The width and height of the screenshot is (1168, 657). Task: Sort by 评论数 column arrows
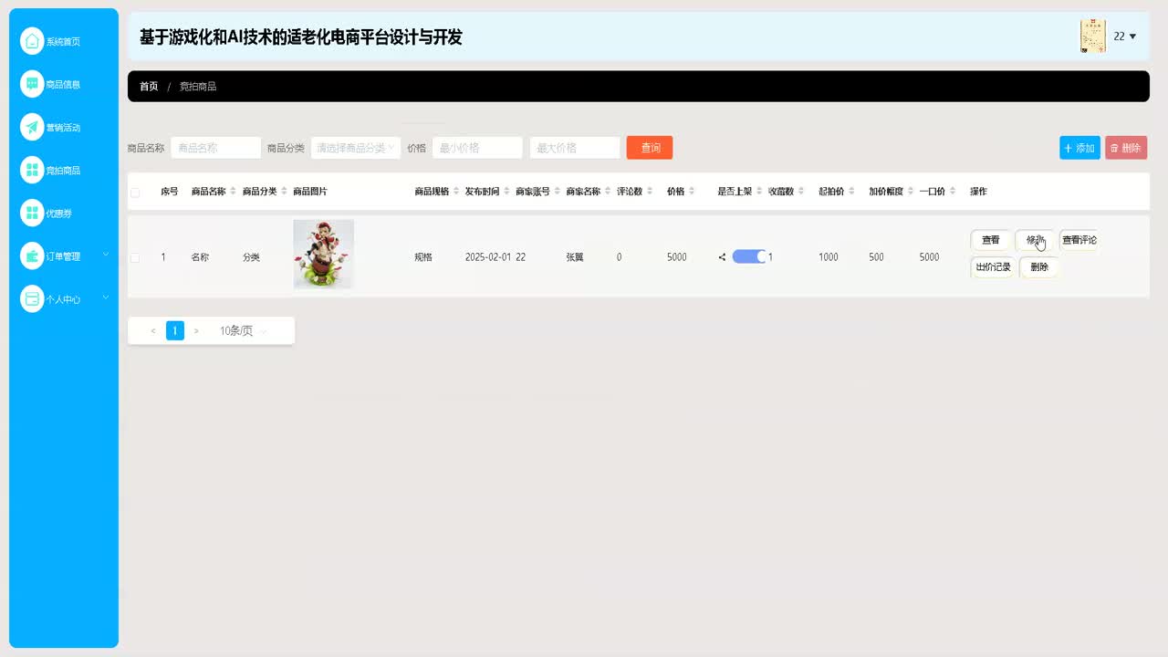pos(650,192)
